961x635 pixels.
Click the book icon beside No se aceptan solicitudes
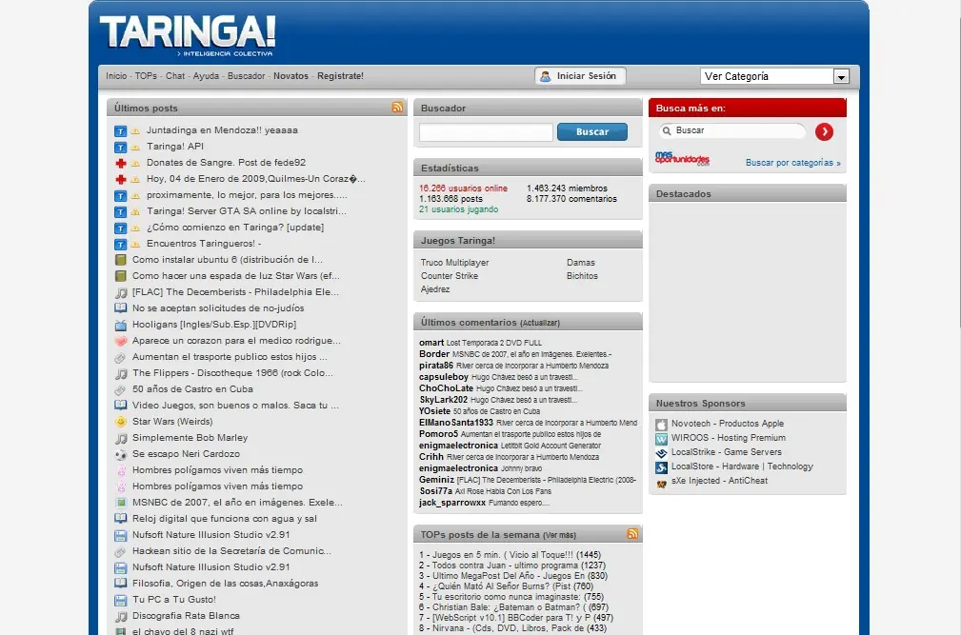[121, 308]
